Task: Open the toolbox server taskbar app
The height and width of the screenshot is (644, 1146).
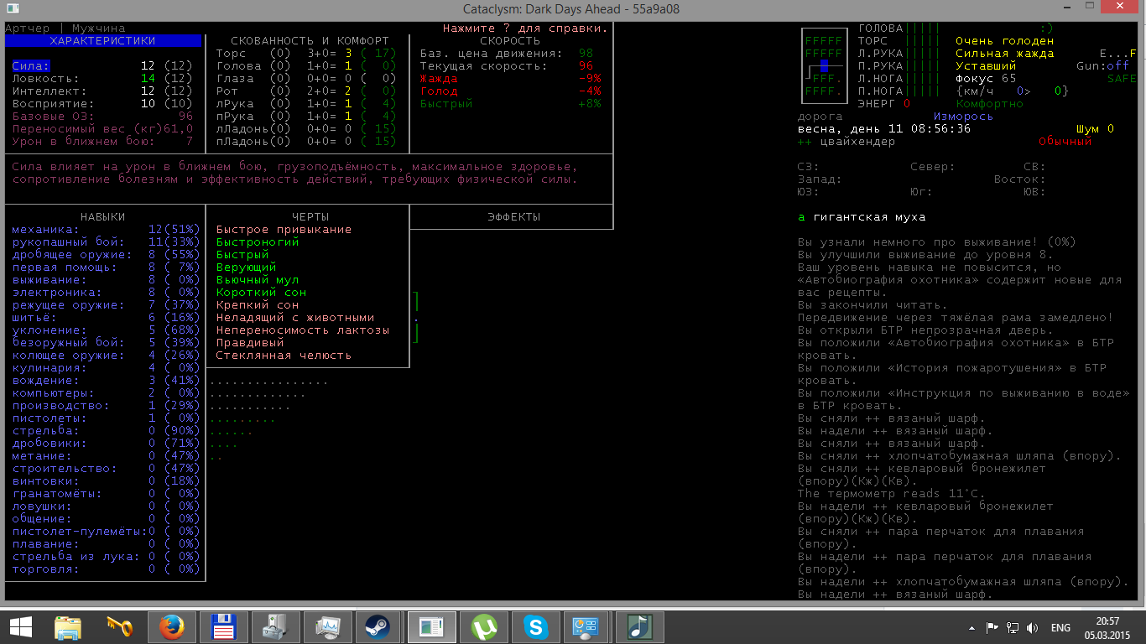Action: [x=276, y=626]
